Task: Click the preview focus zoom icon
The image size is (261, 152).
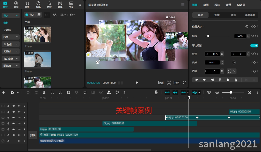Action: click(x=169, y=83)
